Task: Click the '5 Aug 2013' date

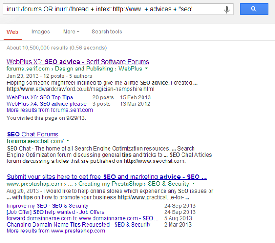Action: (178, 218)
